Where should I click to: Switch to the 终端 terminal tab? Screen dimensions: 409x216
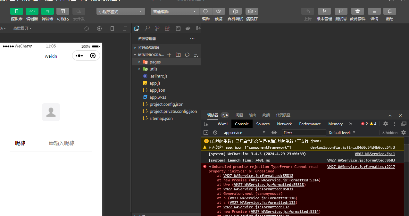266,115
